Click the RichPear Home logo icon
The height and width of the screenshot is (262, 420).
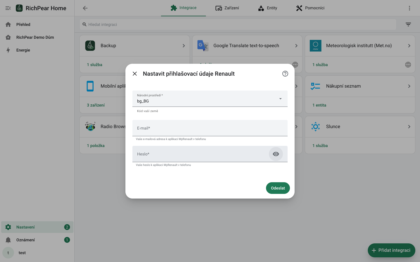click(x=19, y=8)
